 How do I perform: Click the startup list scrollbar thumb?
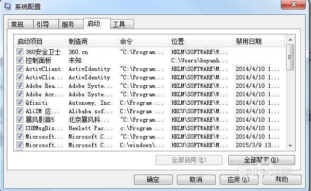pos(290,57)
